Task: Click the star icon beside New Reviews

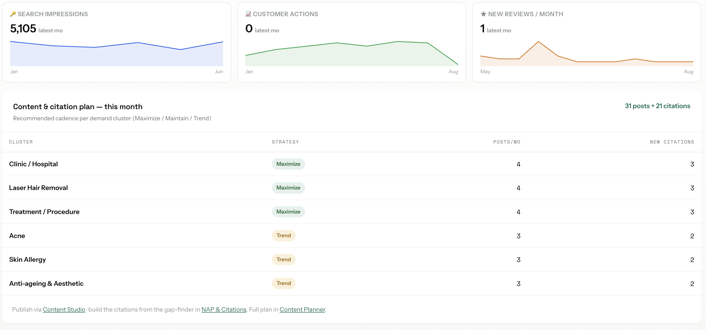Action: coord(483,14)
